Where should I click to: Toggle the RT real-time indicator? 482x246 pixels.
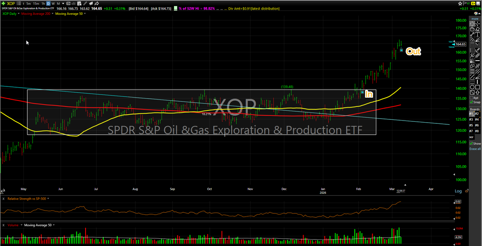pyautogui.click(x=469, y=4)
